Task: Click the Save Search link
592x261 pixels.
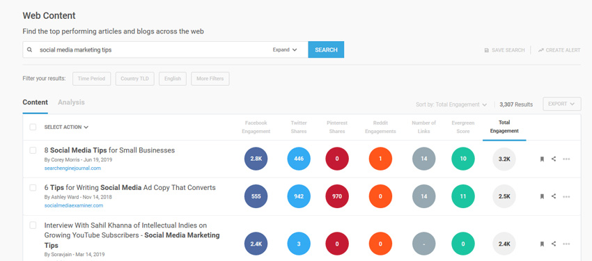Action: (504, 50)
